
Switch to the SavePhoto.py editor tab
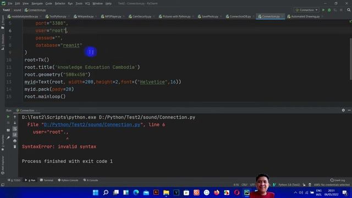(210, 16)
